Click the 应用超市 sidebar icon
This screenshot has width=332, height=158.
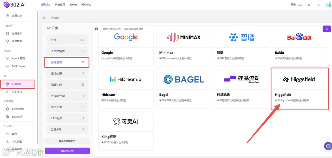tap(8, 33)
